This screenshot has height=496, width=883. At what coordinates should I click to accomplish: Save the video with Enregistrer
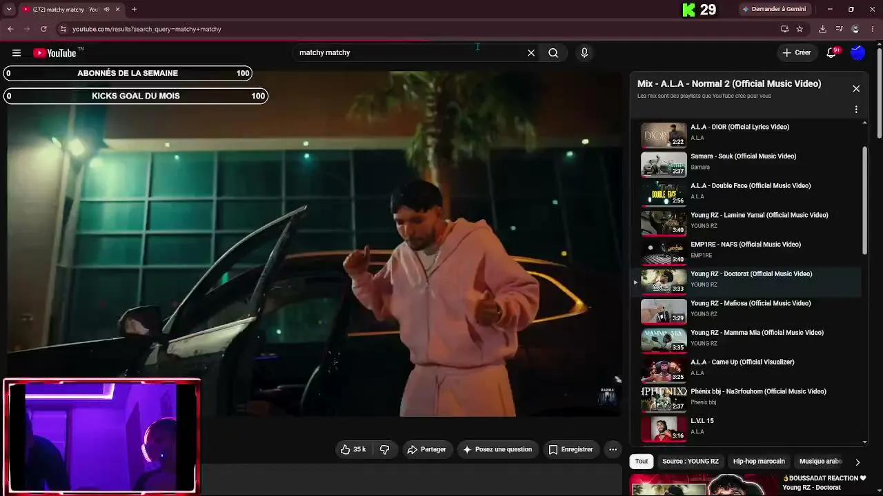[x=571, y=450]
